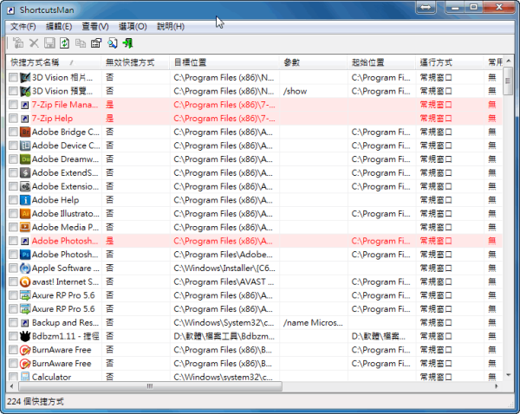Viewport: 520px width, 414px height.
Task: Click the vertical scrollbar down arrow
Action: [x=509, y=375]
